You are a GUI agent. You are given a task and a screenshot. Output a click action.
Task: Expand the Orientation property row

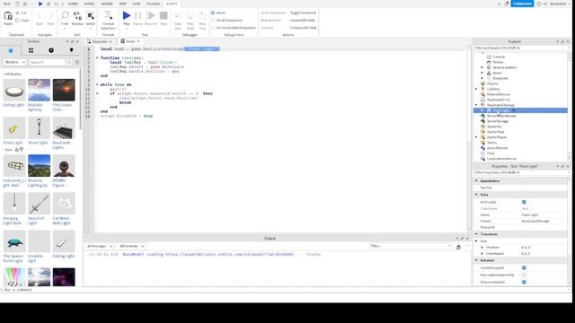pos(482,253)
